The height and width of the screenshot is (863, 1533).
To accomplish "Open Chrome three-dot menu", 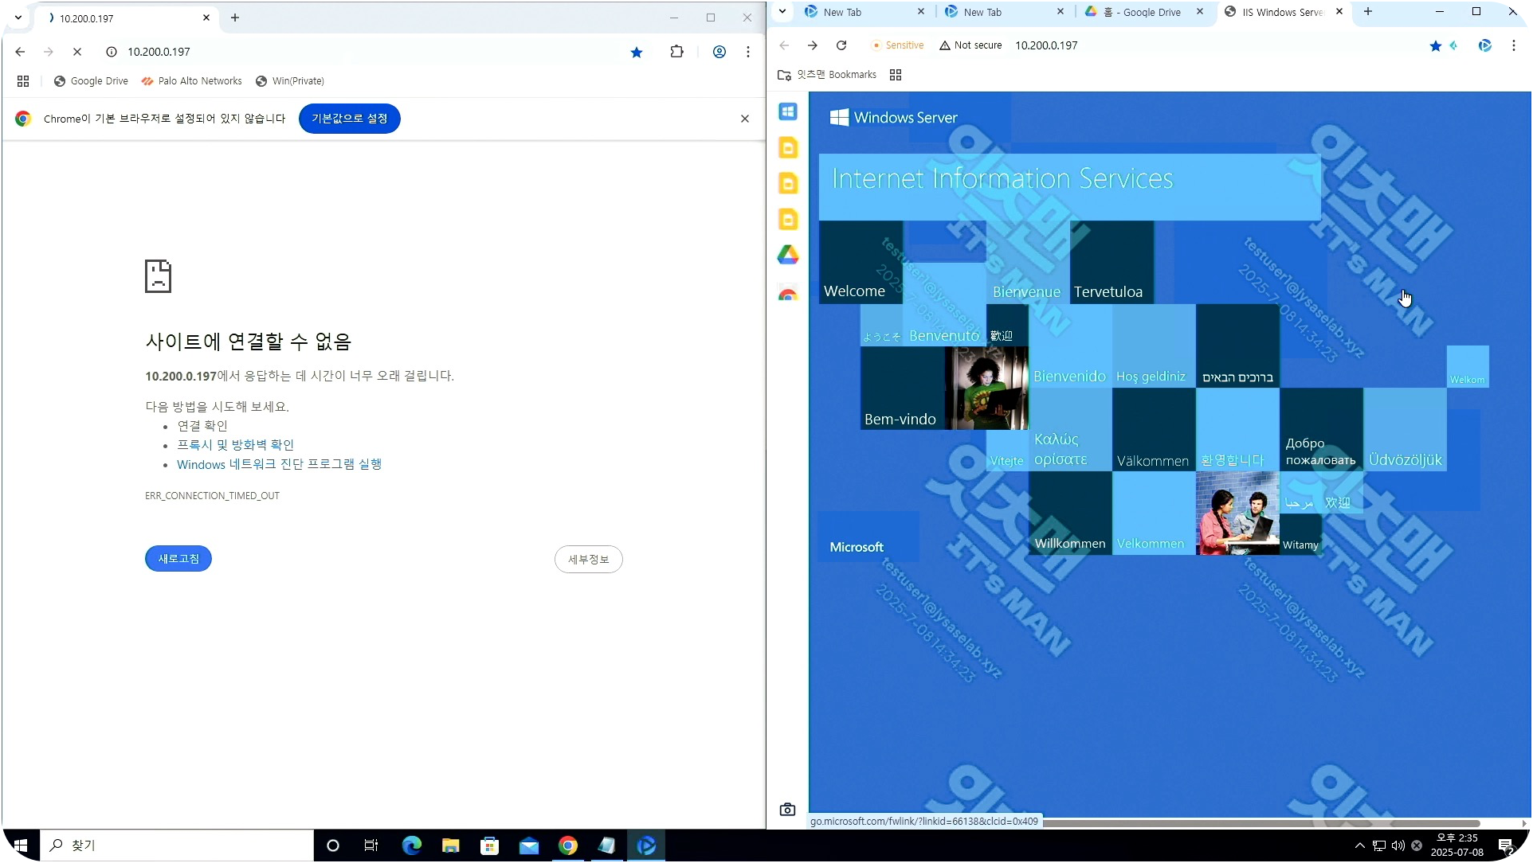I will pos(747,52).
